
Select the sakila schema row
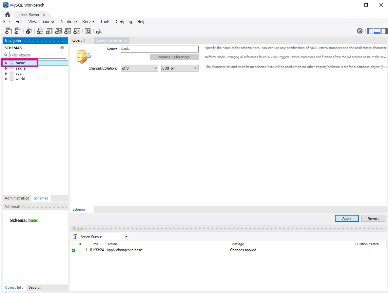pyautogui.click(x=35, y=68)
